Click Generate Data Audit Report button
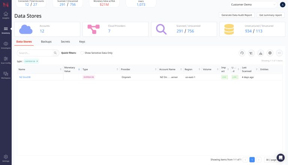This screenshot has height=165, width=288. 237,15
